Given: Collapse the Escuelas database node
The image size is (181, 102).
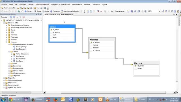Looking at the screenshot, I should pos(7,42).
